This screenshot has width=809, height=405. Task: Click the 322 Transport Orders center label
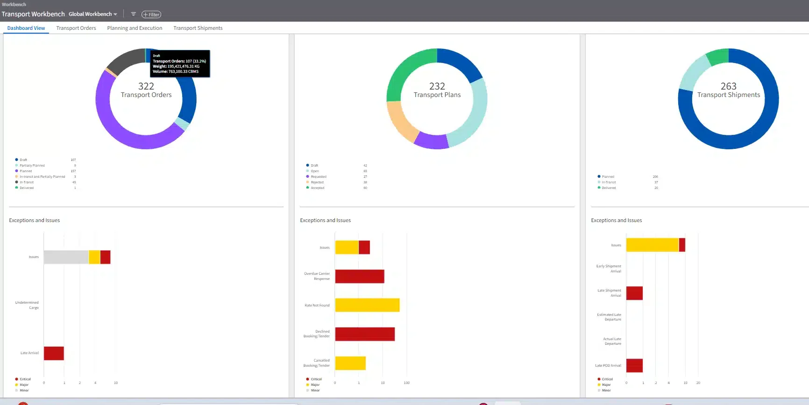click(x=146, y=90)
